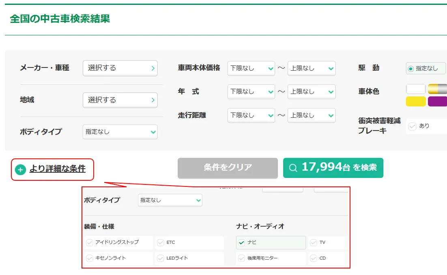Open the 車両本体価格 lower limit dropdown
The height and width of the screenshot is (275, 447).
tap(251, 68)
